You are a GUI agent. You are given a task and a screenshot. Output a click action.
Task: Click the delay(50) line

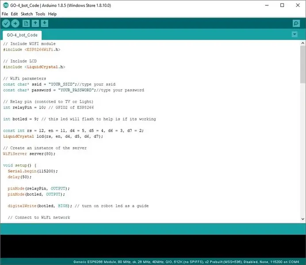[19, 177]
